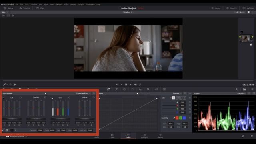Open Primaries Bars mode dropdown
This screenshot has width=256, height=144.
tap(83, 93)
